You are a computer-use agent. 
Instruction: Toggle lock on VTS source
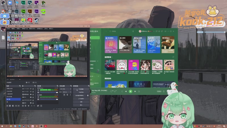(x=33, y=97)
